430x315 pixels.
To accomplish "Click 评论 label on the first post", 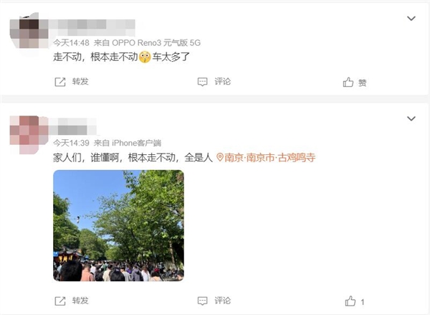I will (x=222, y=82).
